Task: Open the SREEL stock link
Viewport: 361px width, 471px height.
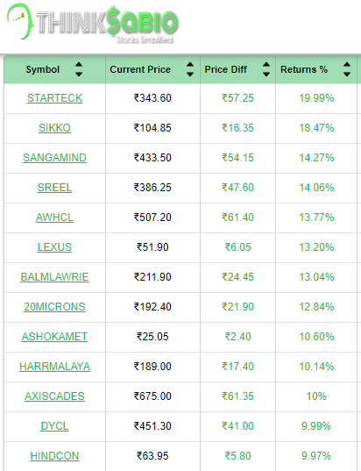Action: 54,188
